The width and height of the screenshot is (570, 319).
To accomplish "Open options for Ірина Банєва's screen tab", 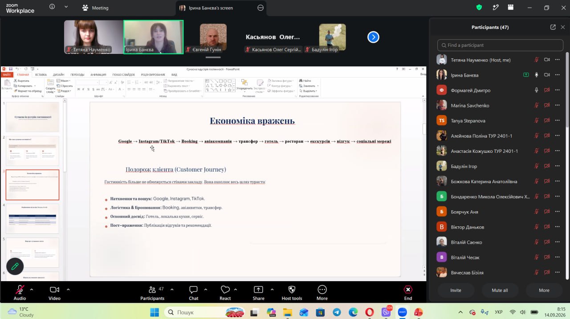I will tap(261, 8).
